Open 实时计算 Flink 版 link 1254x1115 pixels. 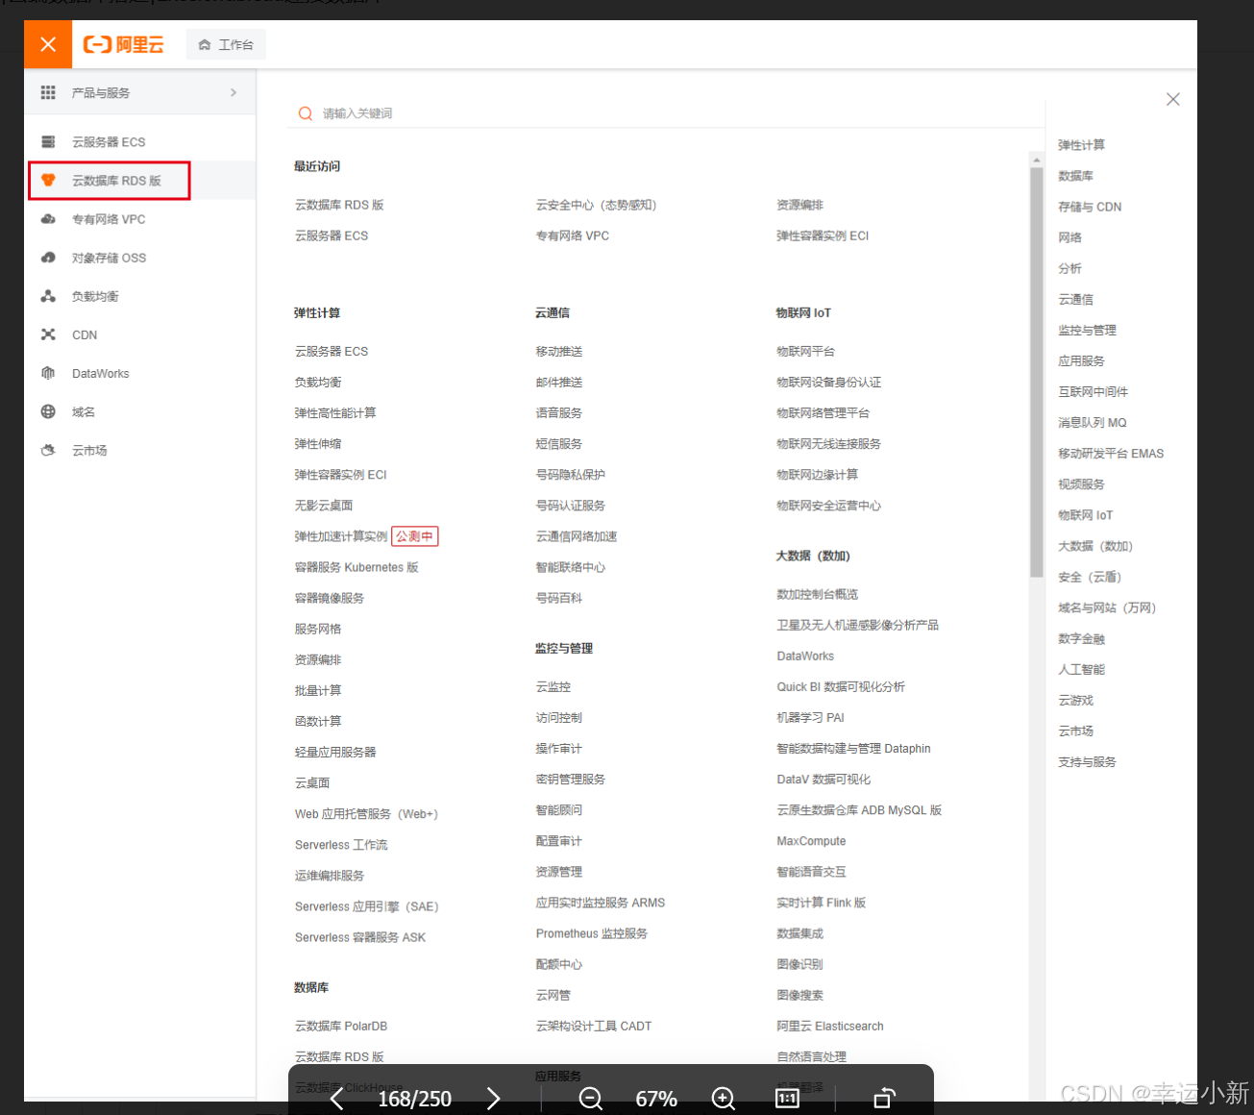click(x=822, y=903)
